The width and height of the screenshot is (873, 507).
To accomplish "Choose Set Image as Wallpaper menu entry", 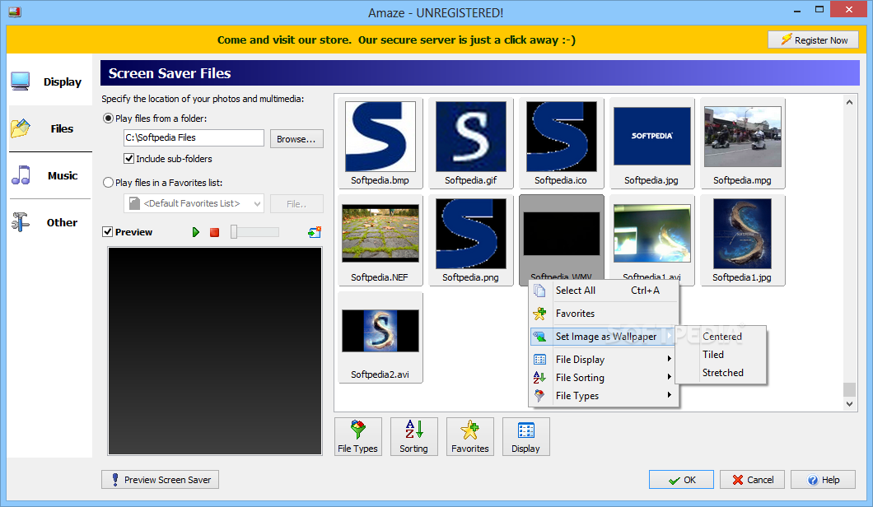I will click(x=604, y=337).
